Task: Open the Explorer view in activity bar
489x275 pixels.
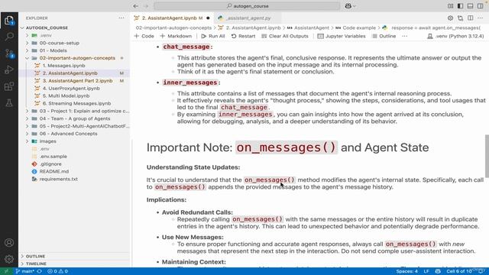Action: coord(9,21)
